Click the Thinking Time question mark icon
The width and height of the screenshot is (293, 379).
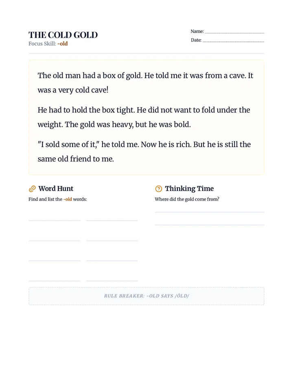pyautogui.click(x=158, y=189)
